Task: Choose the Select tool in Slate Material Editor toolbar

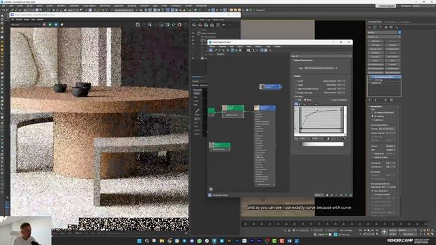Action: click(211, 50)
